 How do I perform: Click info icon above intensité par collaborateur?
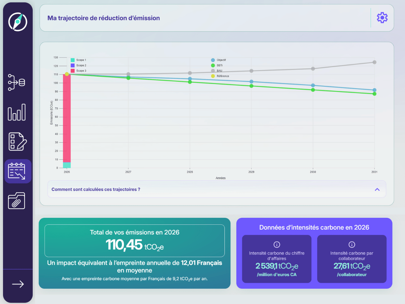[x=352, y=245]
